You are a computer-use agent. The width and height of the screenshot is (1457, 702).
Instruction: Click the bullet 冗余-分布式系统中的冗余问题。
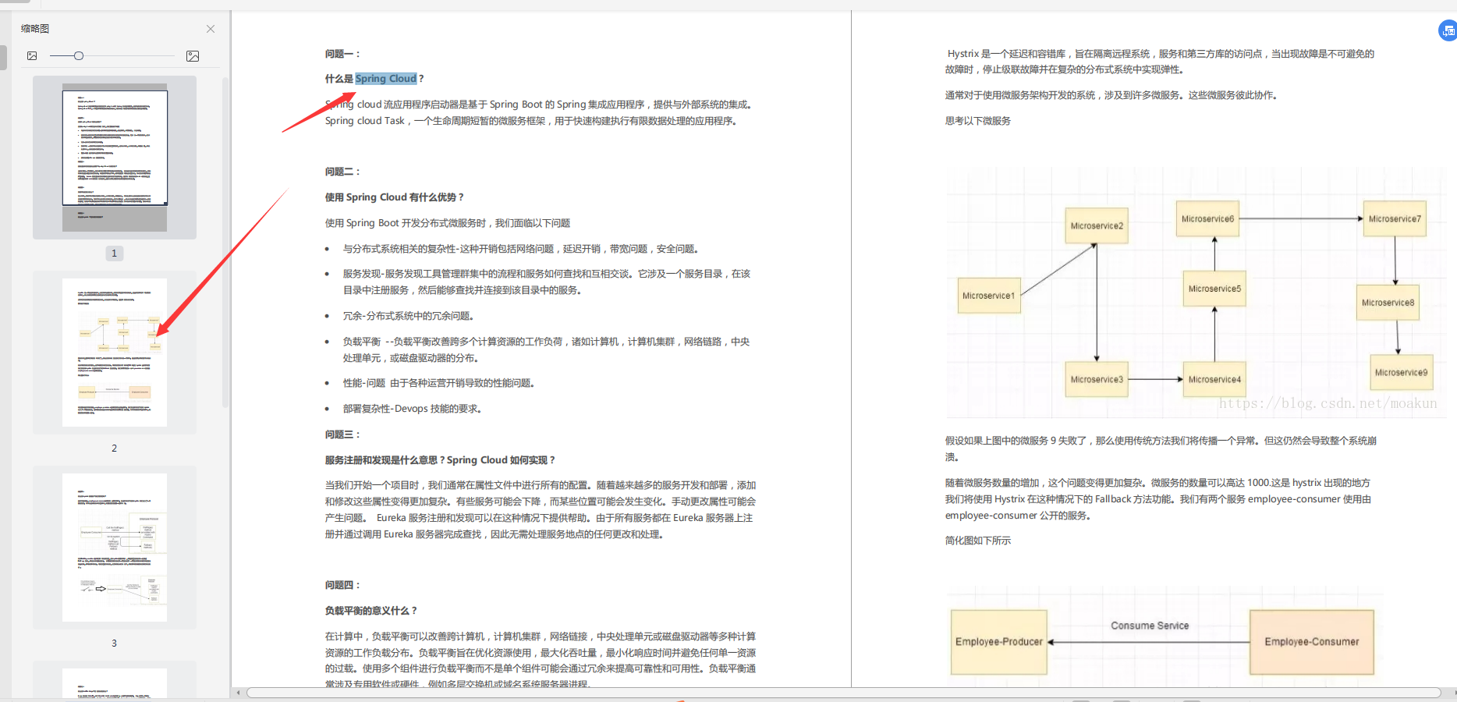click(x=409, y=316)
